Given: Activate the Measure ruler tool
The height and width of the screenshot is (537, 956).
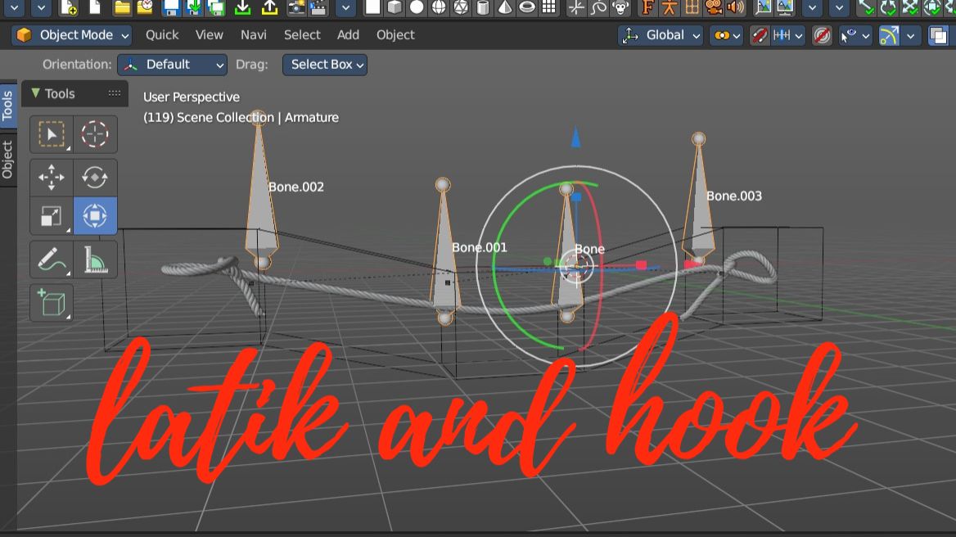Looking at the screenshot, I should click(x=95, y=260).
